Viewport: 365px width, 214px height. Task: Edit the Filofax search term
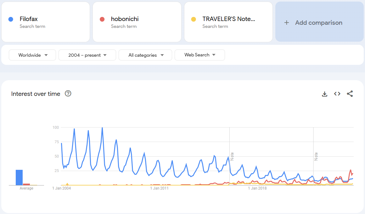46,22
